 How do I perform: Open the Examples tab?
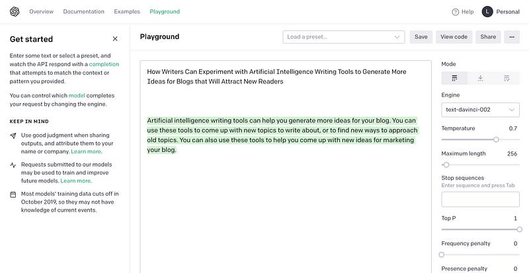tap(127, 11)
